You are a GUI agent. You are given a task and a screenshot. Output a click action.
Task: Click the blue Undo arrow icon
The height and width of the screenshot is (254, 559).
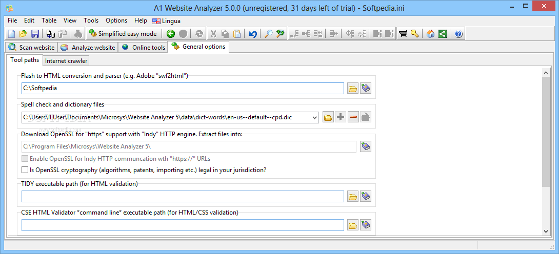pyautogui.click(x=253, y=34)
